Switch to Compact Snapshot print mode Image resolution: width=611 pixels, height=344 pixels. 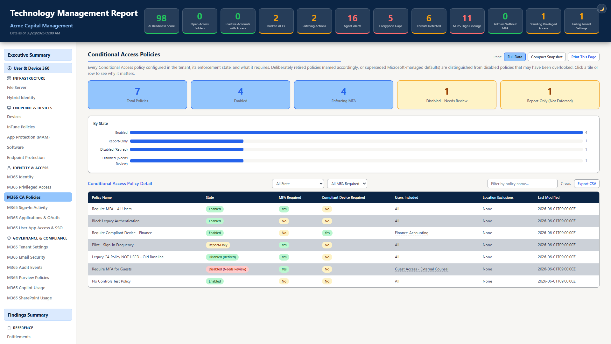(547, 57)
